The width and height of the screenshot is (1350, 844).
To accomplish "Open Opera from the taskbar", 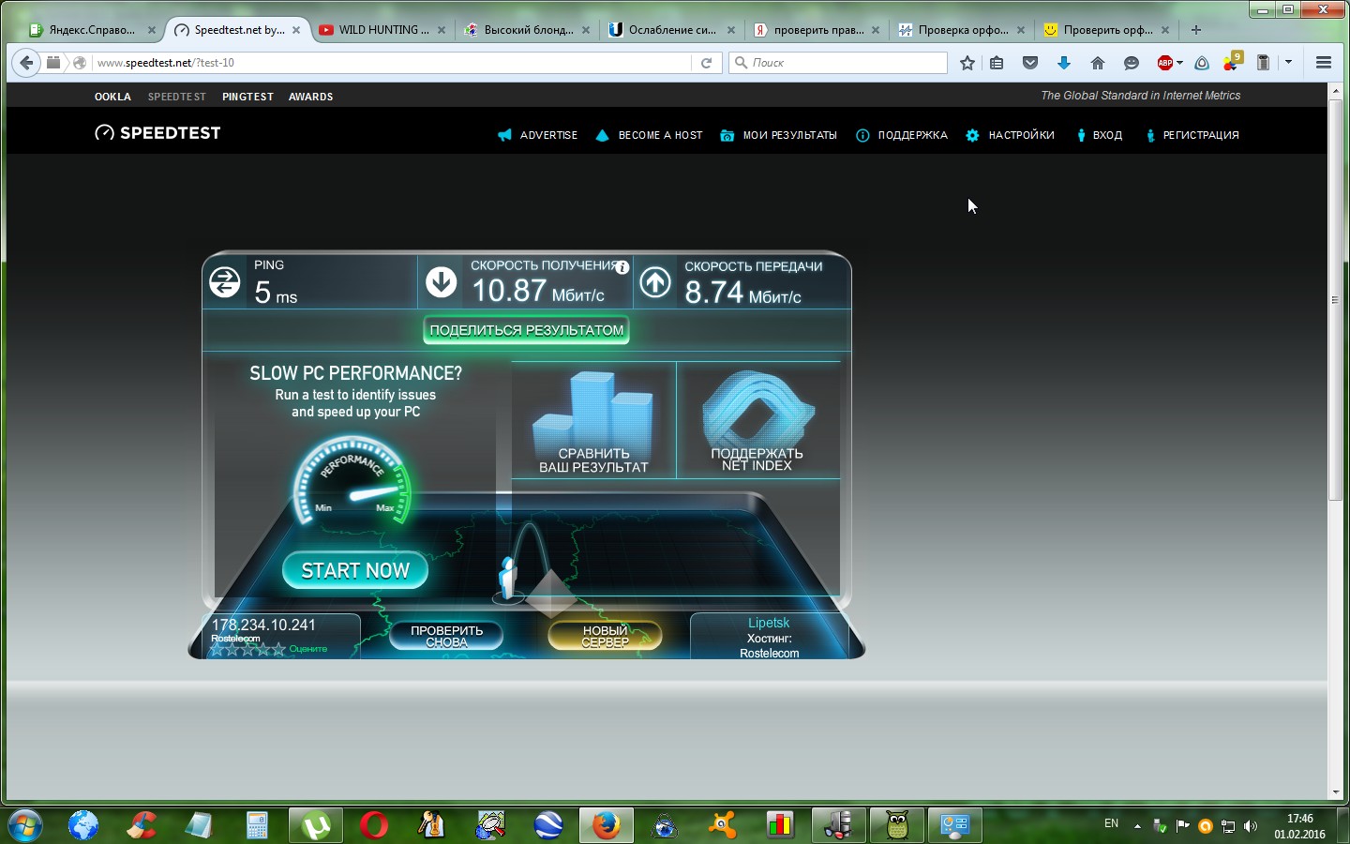I will (374, 825).
